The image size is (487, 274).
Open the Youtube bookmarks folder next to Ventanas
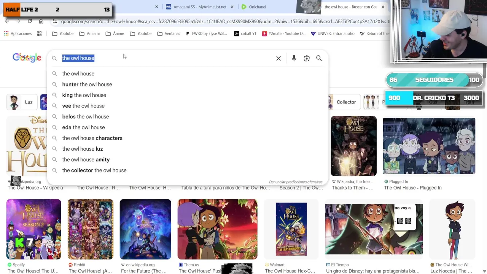click(141, 33)
